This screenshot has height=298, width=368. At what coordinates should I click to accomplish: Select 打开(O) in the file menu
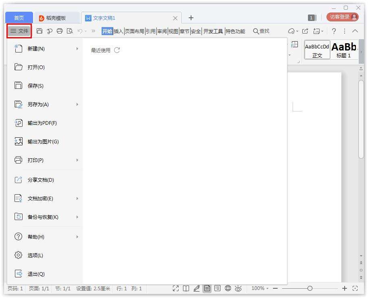45,67
